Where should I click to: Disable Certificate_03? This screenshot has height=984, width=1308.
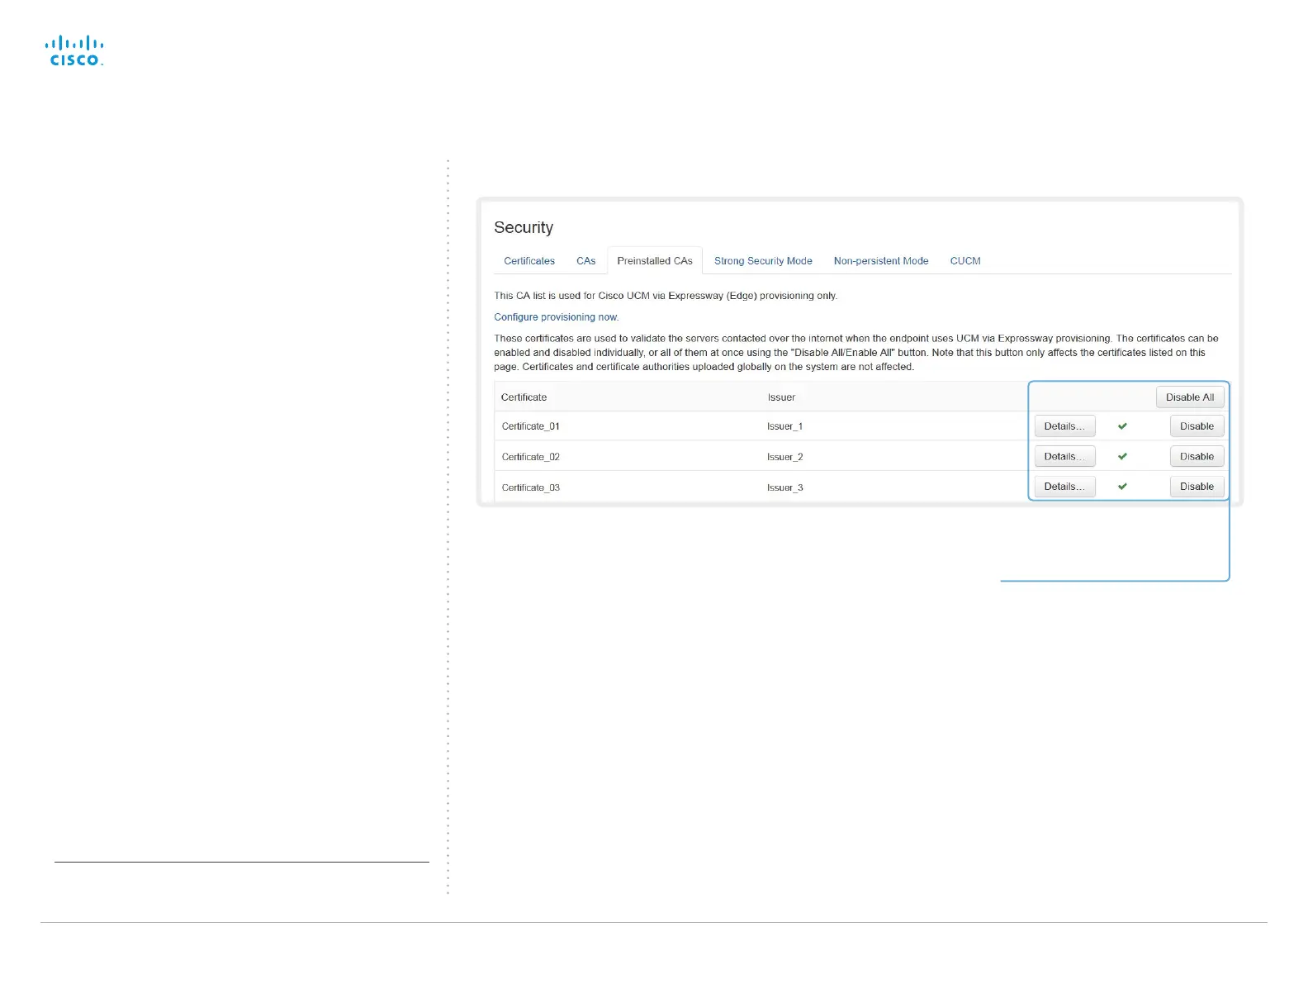click(1197, 487)
